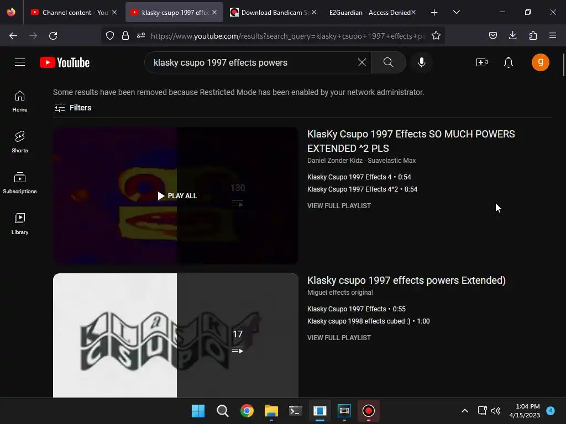The image size is (566, 424).
Task: Open Subscriptions in the sidebar
Action: [20, 183]
